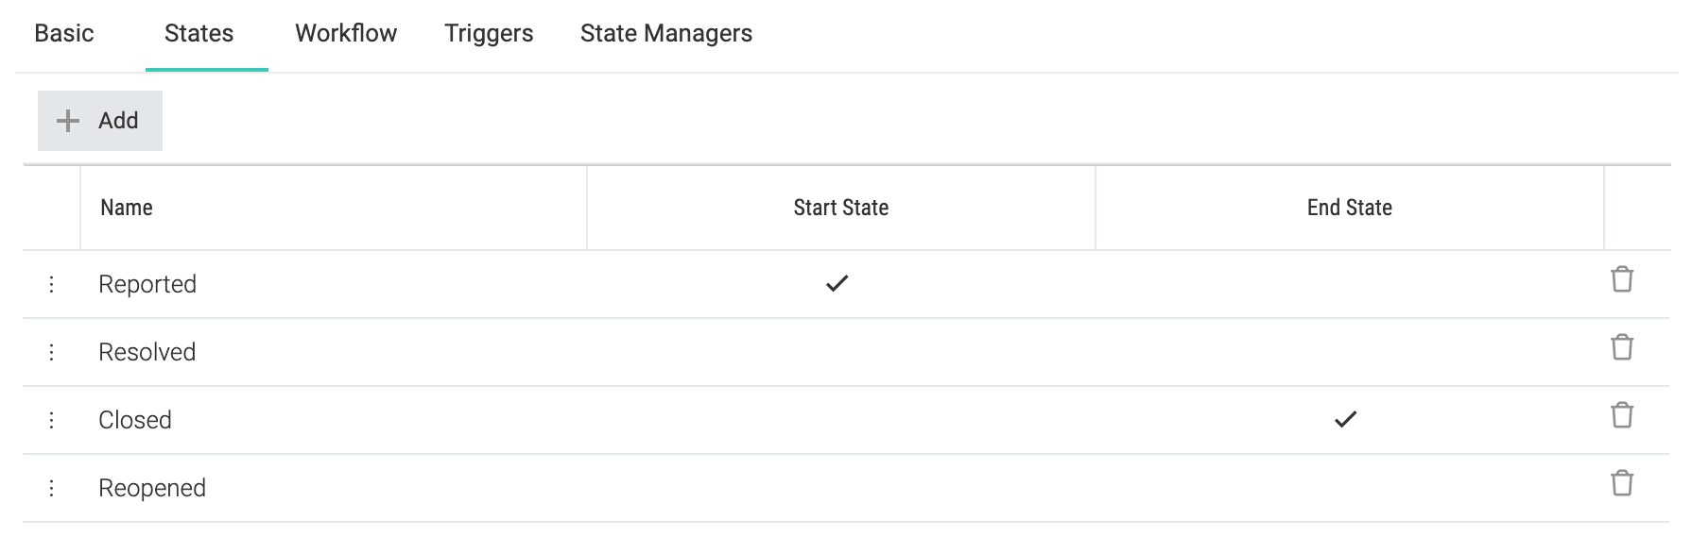Viewport: 1692px width, 553px height.
Task: Open the State Managers tab
Action: tap(666, 33)
